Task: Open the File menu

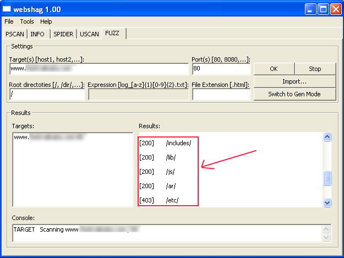Action: point(9,21)
